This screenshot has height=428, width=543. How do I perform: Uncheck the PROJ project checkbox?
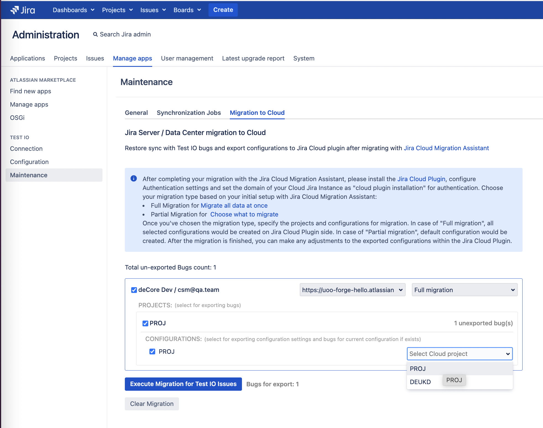(x=145, y=323)
